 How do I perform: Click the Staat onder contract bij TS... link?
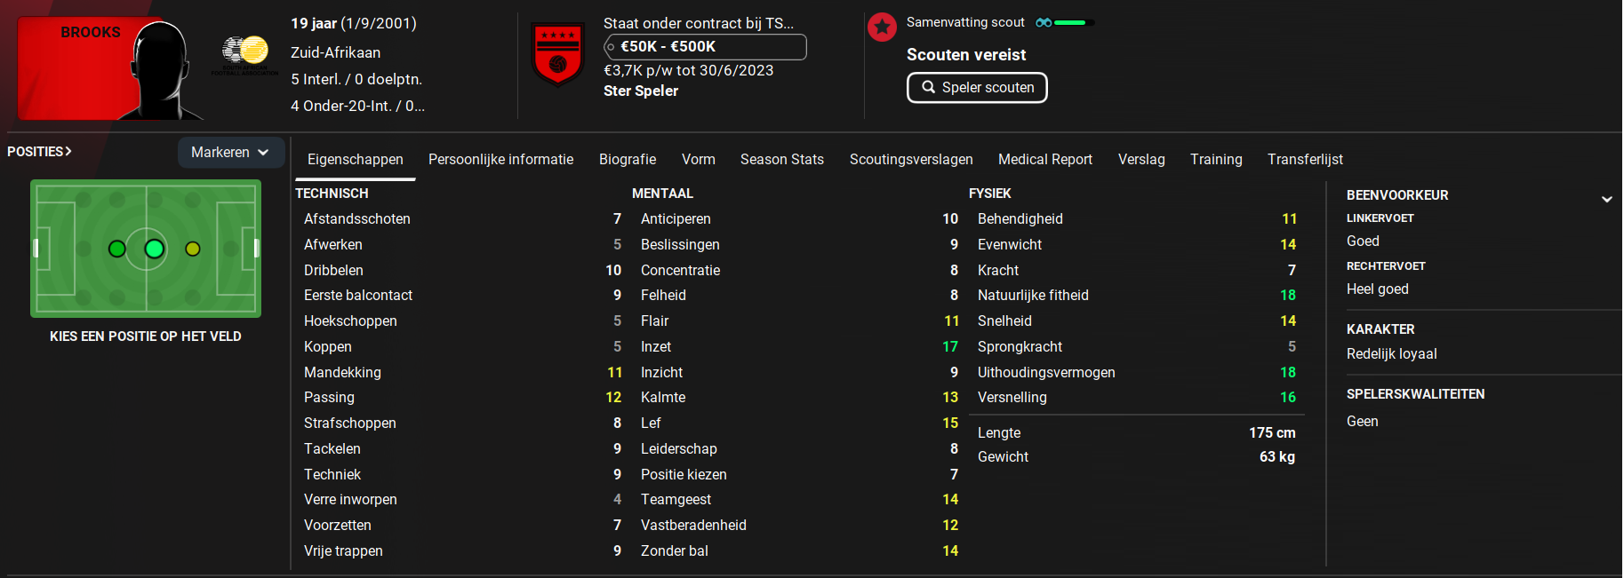coord(699,23)
